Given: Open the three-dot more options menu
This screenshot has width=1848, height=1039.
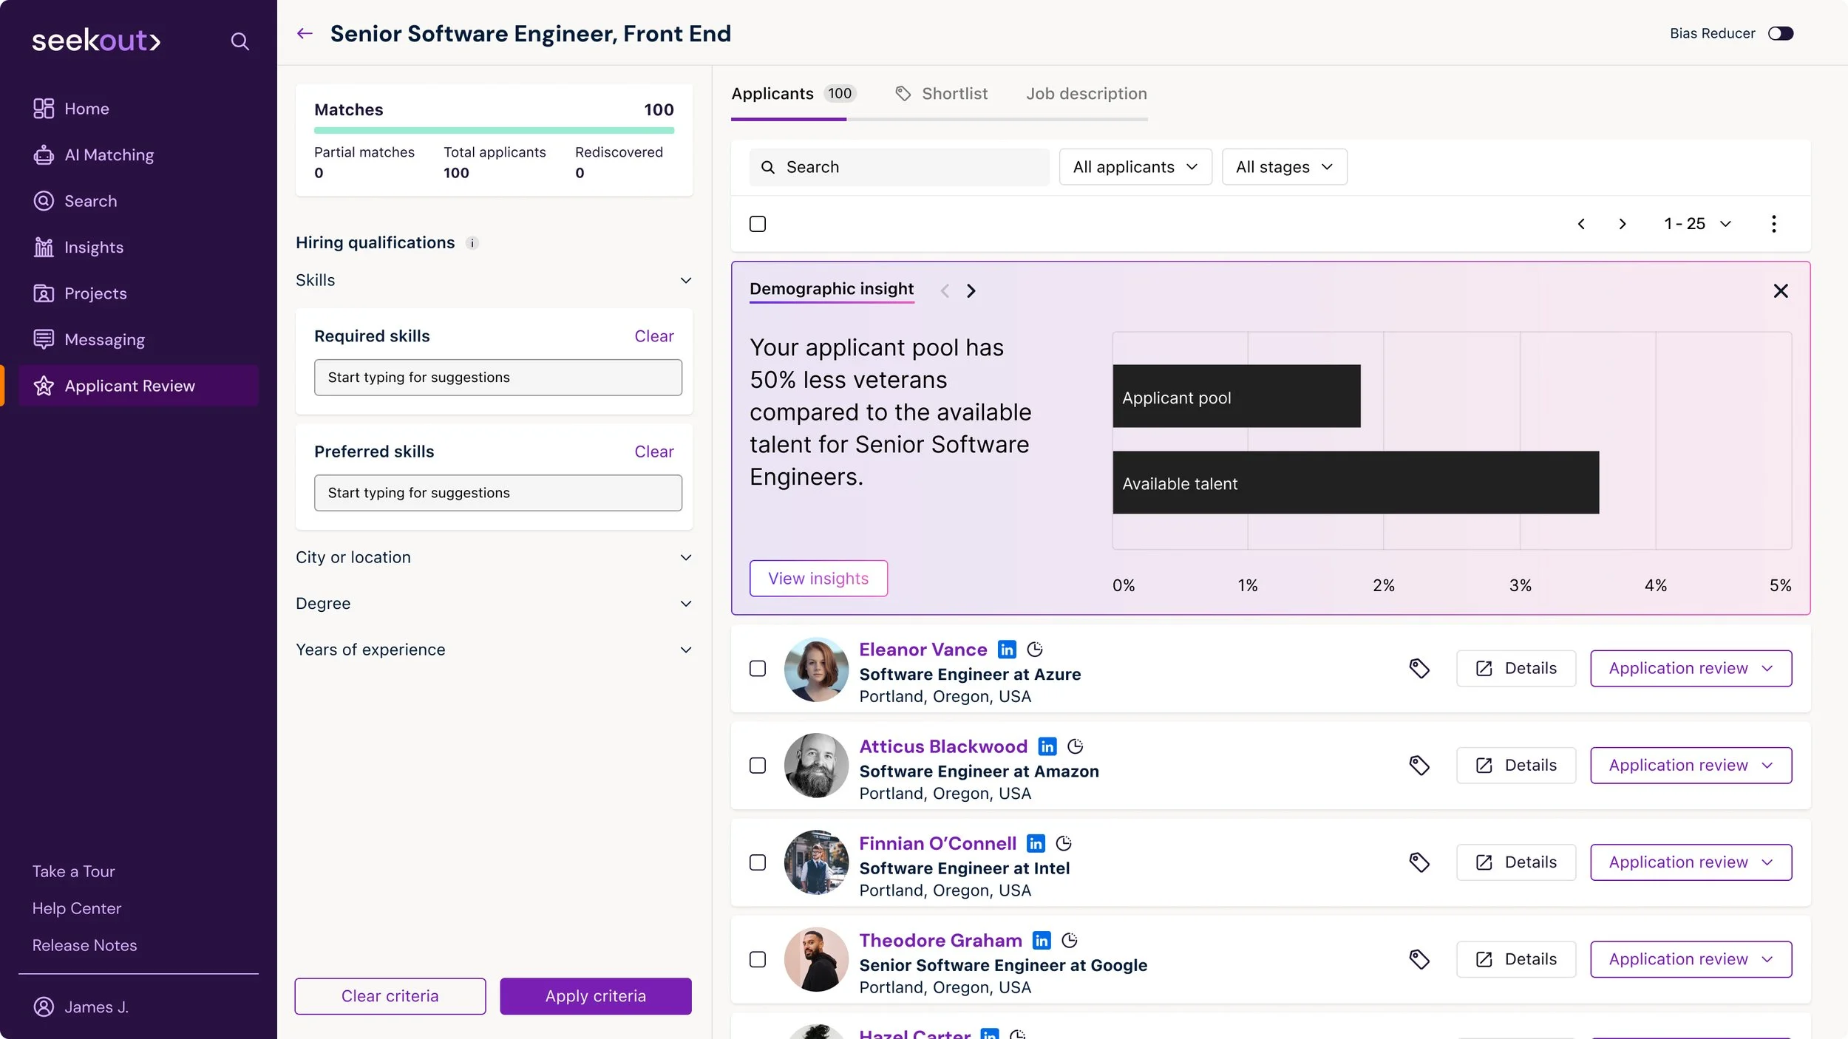Looking at the screenshot, I should 1773,224.
